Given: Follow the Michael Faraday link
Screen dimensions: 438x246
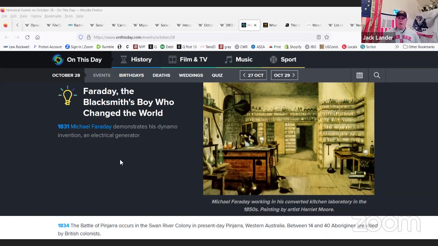Looking at the screenshot, I should point(91,126).
